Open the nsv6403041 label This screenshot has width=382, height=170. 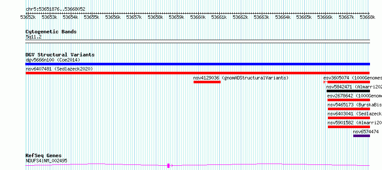point(355,114)
